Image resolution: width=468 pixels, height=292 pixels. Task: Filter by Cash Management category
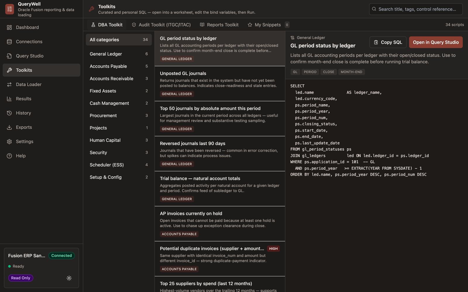coord(119,103)
